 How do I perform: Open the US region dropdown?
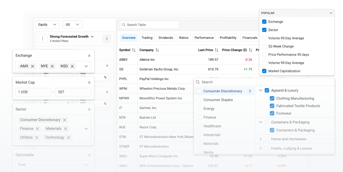[x=73, y=25]
